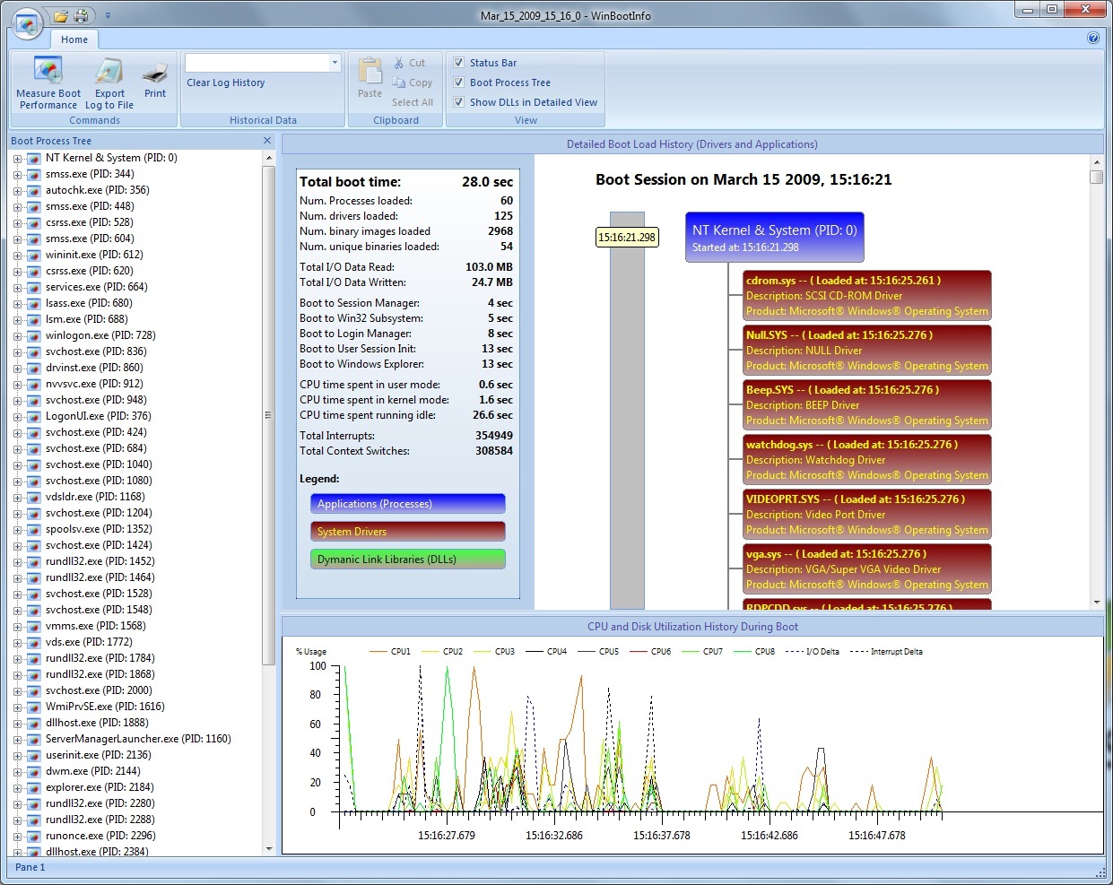Switch to the Home ribbon tab
This screenshot has width=1113, height=885.
click(74, 39)
